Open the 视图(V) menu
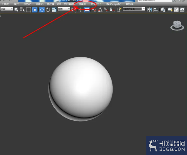 click(x=27, y=4)
